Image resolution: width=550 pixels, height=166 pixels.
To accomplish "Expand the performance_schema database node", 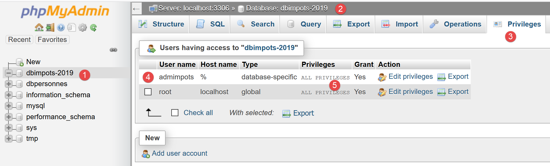I will [9, 117].
